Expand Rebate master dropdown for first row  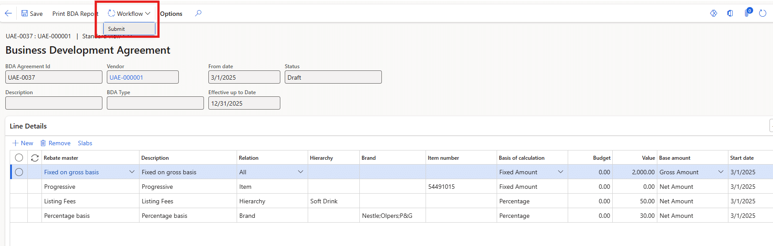[x=132, y=172]
